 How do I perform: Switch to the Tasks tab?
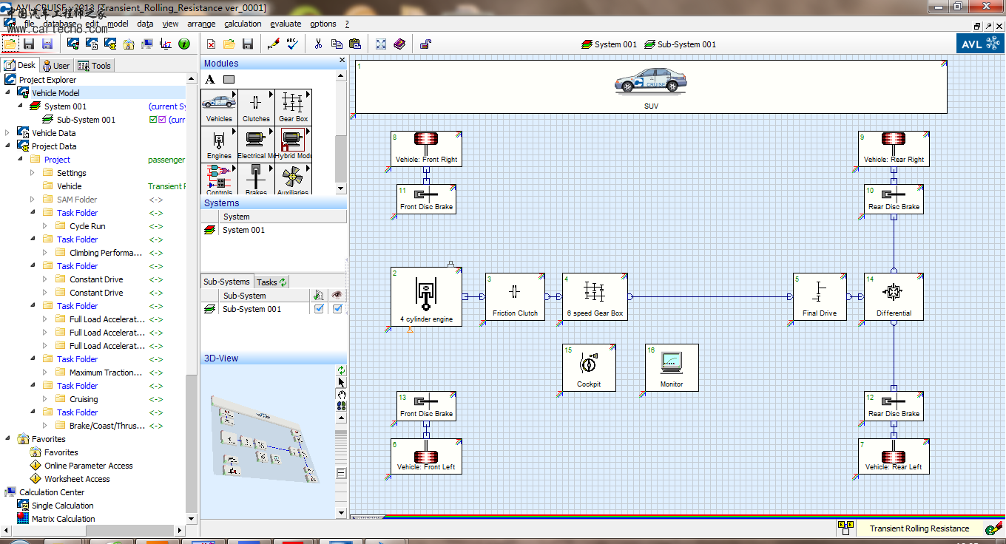pos(271,282)
